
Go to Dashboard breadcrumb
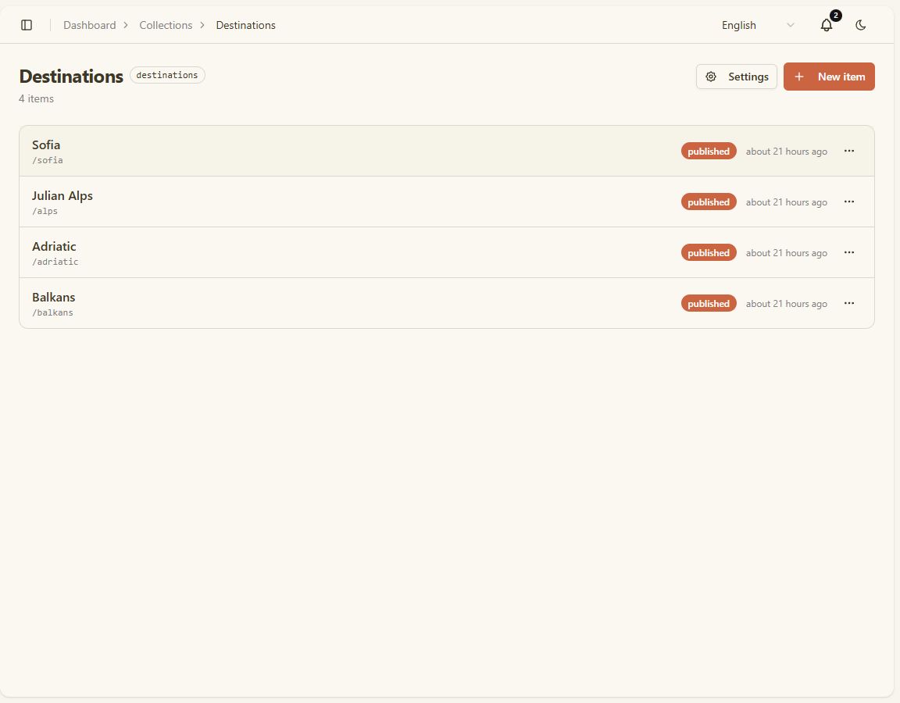pos(90,25)
